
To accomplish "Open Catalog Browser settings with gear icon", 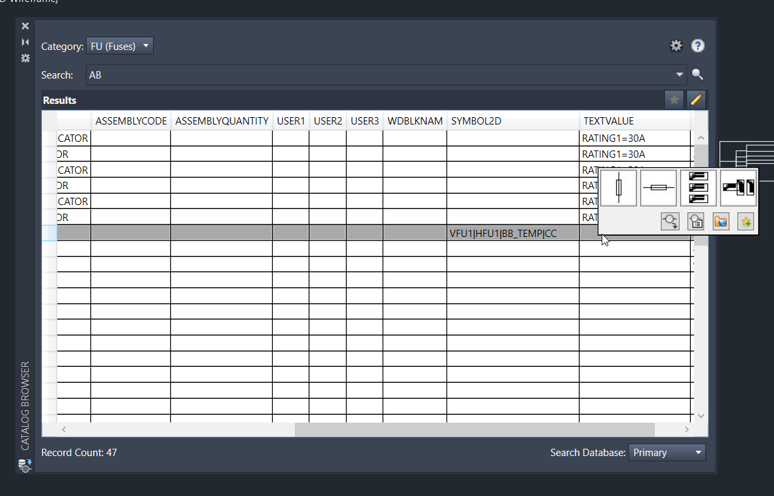I will (x=676, y=45).
